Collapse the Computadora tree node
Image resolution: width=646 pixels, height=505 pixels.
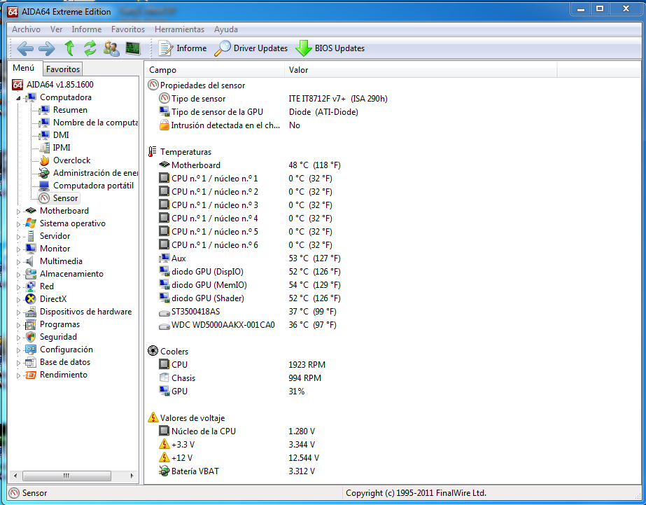point(18,98)
